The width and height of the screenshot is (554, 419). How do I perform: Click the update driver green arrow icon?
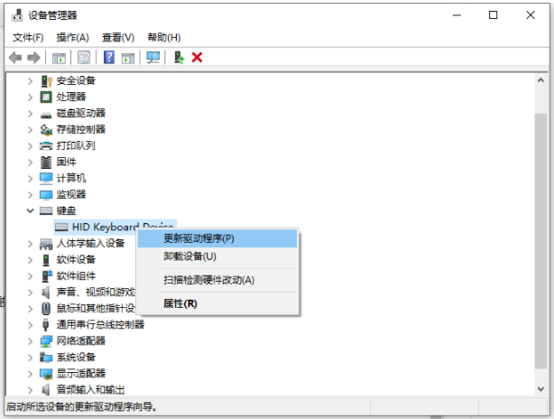pos(179,57)
